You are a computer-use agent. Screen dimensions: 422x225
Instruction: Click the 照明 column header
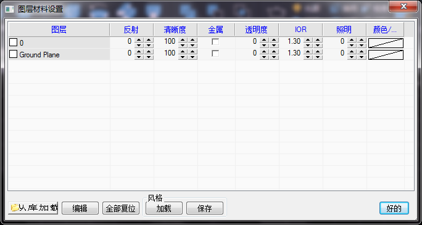[x=344, y=30]
